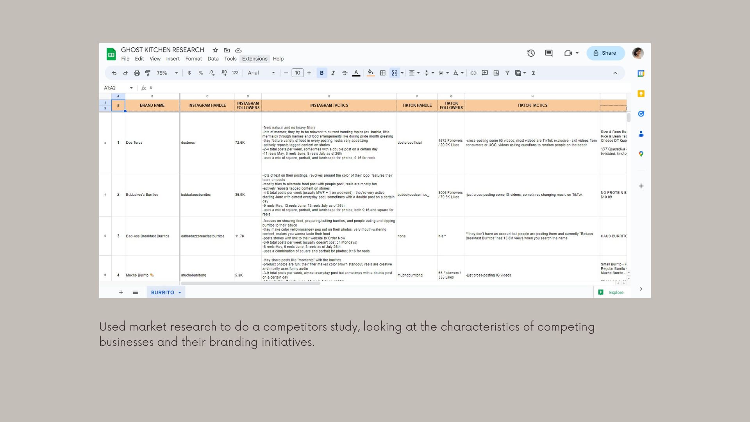Open the fill color paint bucket

[370, 73]
